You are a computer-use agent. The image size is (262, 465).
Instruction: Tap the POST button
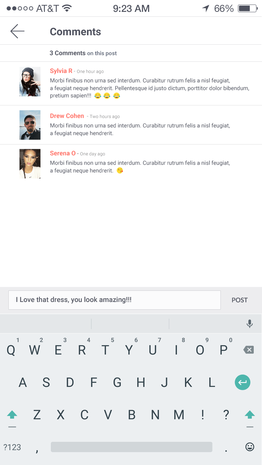240,300
